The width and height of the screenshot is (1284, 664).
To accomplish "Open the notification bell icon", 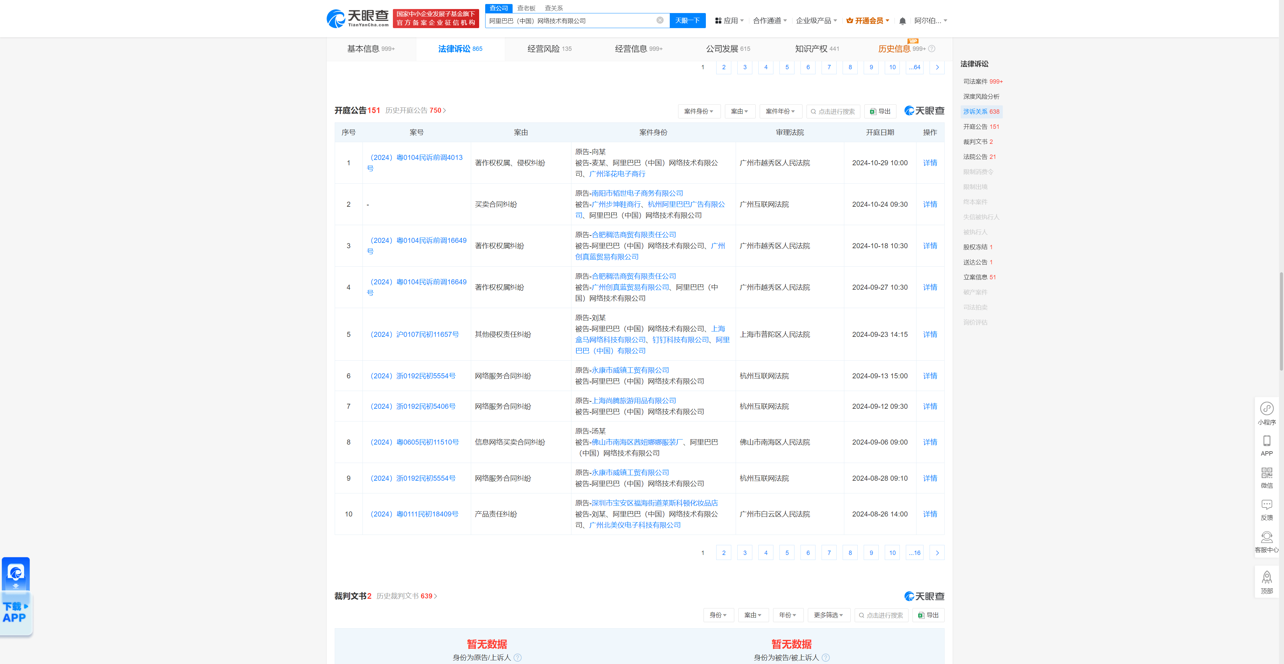I will pos(902,21).
